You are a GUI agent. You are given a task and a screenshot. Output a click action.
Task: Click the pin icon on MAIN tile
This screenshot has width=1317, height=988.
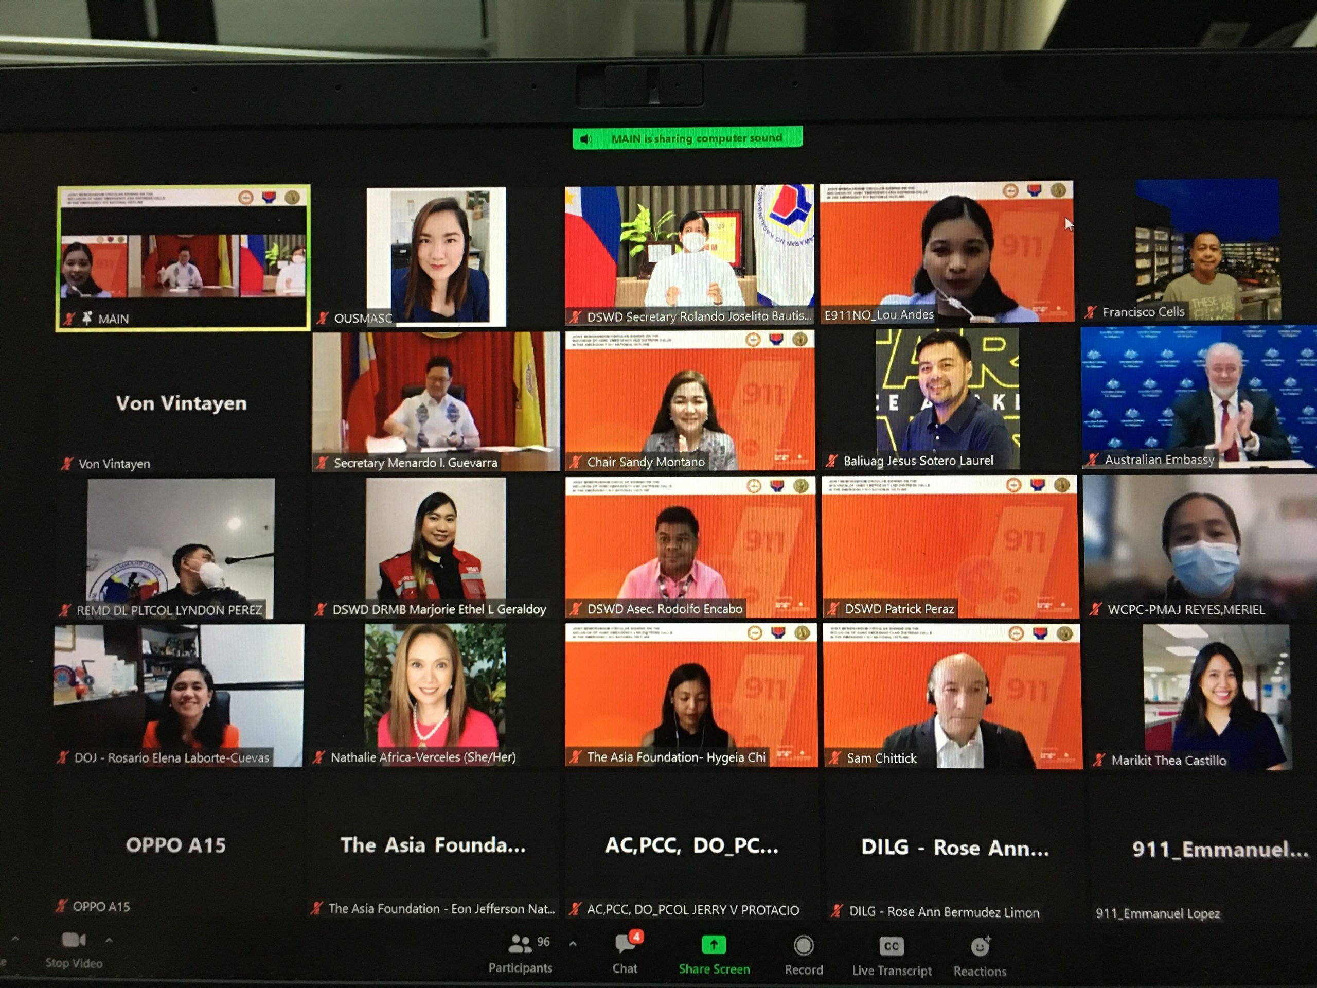coord(87,318)
